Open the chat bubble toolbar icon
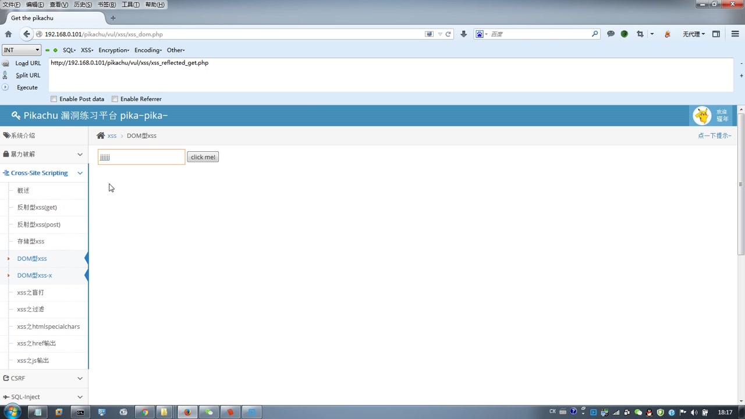 point(611,34)
